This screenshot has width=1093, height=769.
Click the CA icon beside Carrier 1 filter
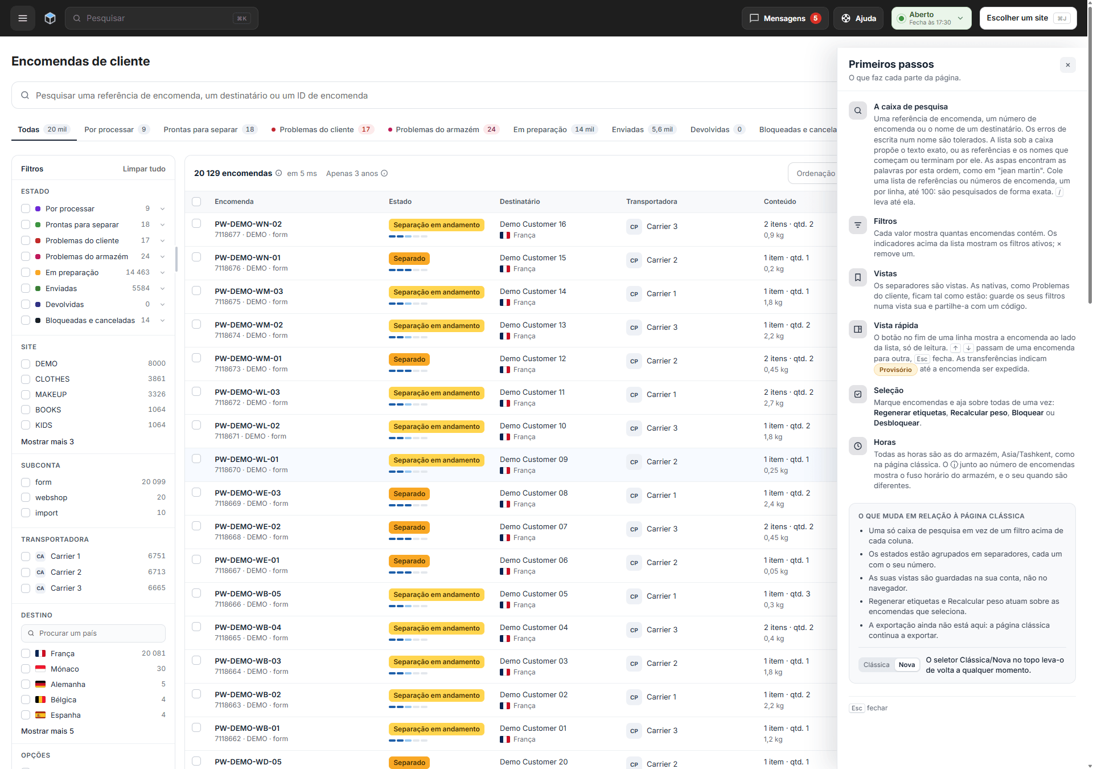click(x=40, y=557)
